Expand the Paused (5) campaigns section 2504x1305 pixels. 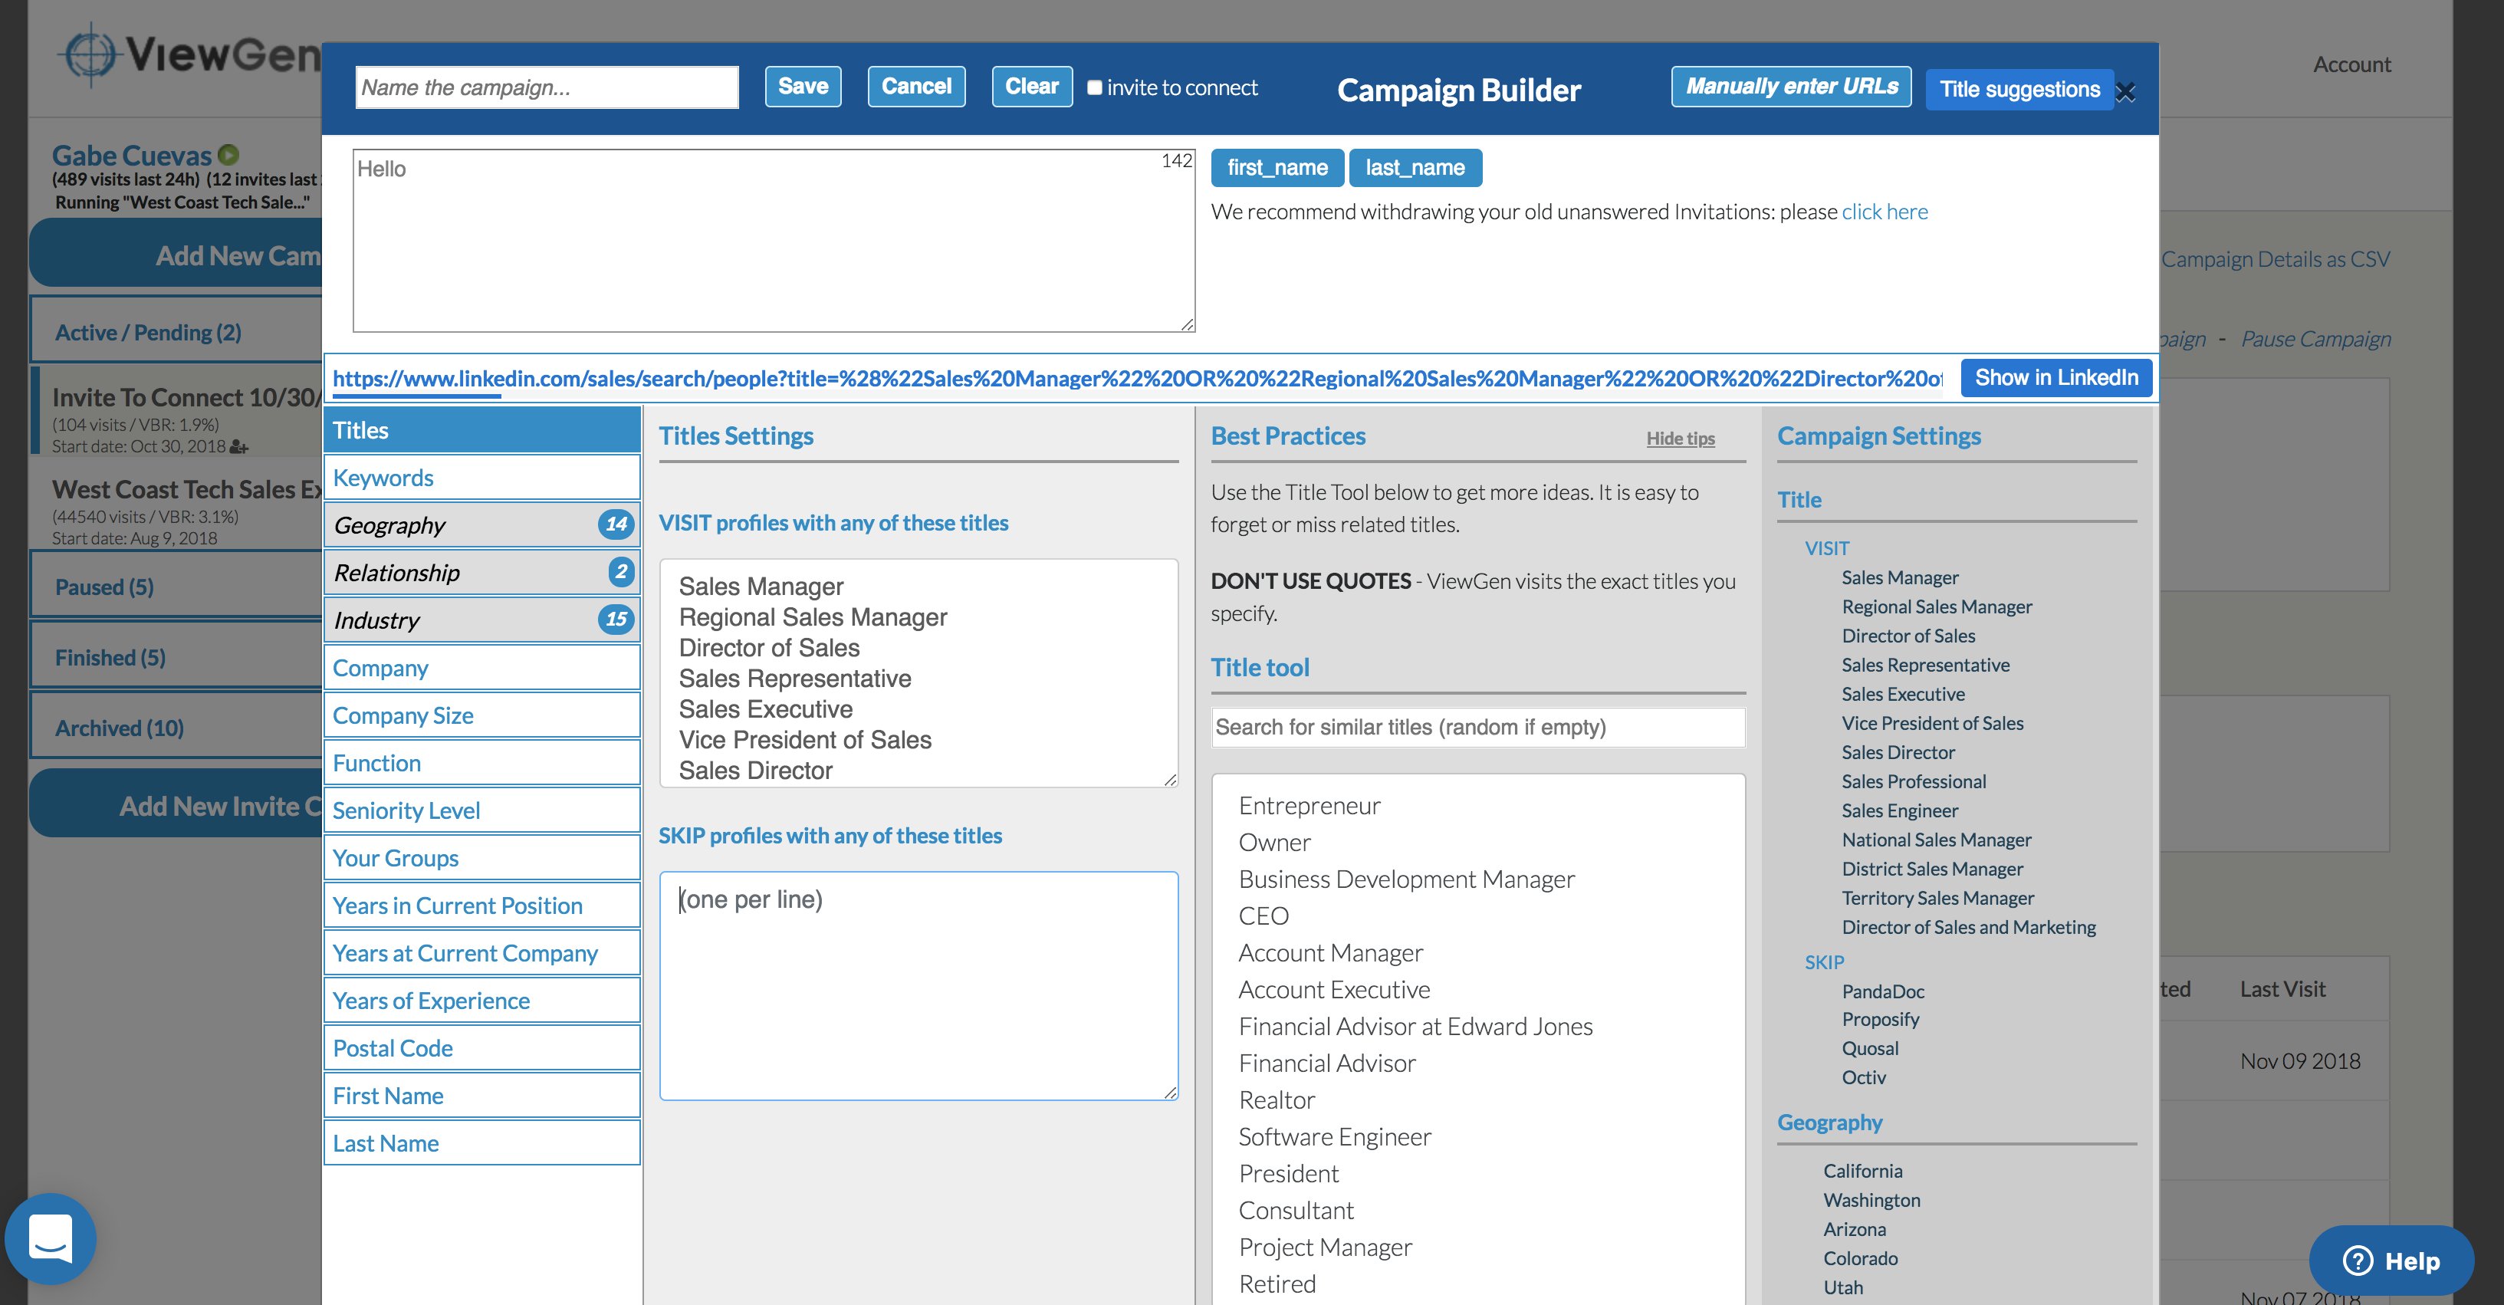104,587
